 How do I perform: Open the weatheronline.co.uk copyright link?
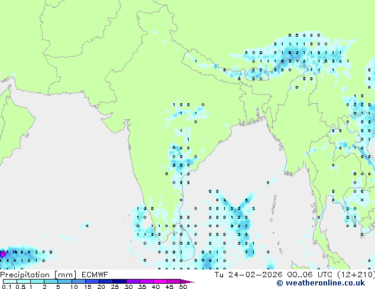point(321,283)
